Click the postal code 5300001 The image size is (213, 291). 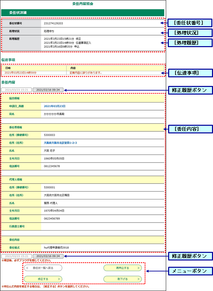[x=50, y=187]
